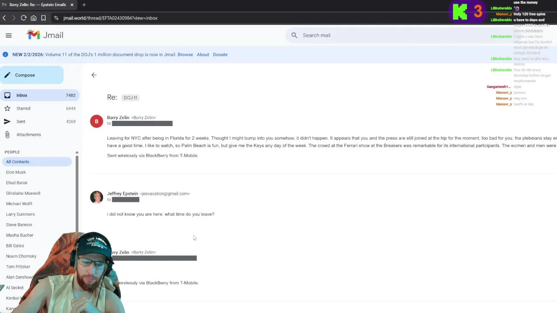This screenshot has height=313, width=557.
Task: Open the Inbox folder
Action: [39, 95]
